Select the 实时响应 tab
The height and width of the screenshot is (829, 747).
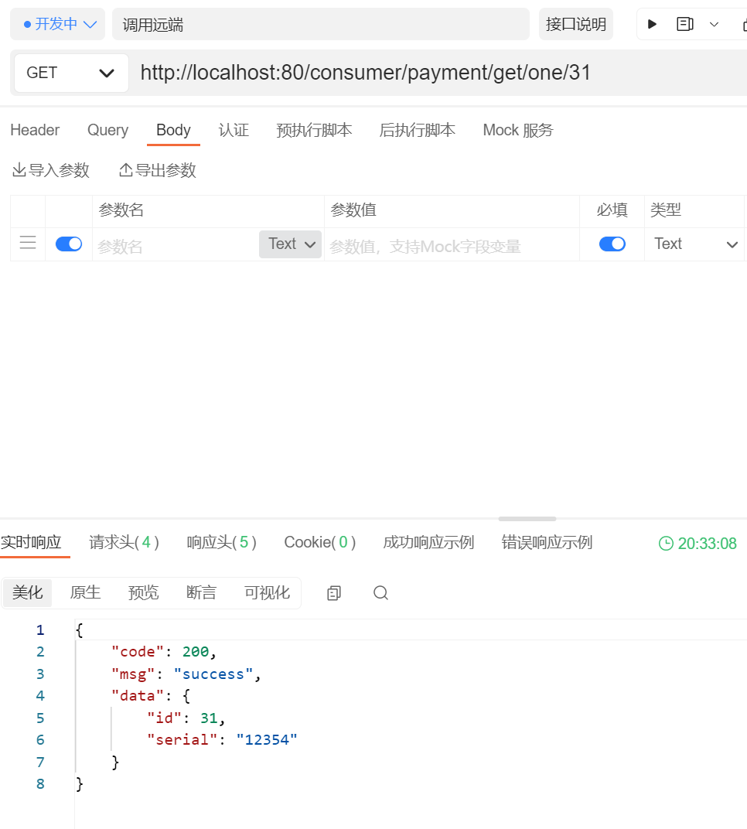[x=31, y=542]
